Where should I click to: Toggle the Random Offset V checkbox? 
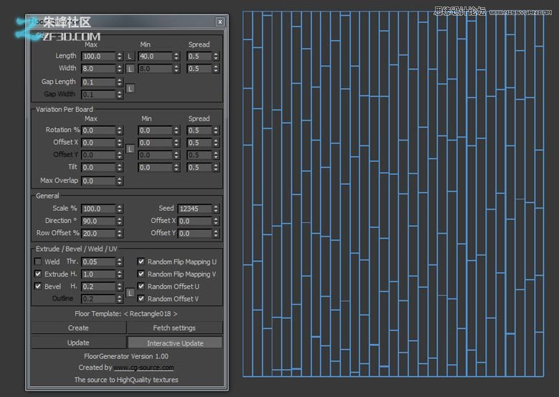[x=141, y=299]
